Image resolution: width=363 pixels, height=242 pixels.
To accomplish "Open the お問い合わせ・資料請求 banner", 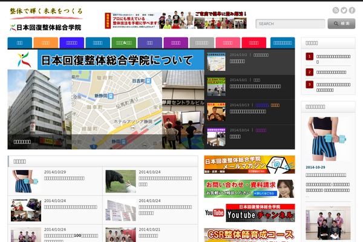I will 249,189.
